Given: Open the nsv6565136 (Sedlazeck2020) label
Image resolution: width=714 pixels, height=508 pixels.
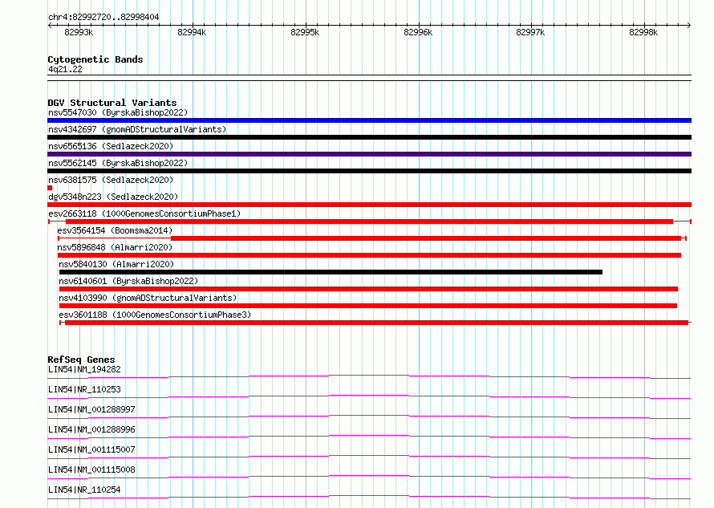Looking at the screenshot, I should pos(111,146).
